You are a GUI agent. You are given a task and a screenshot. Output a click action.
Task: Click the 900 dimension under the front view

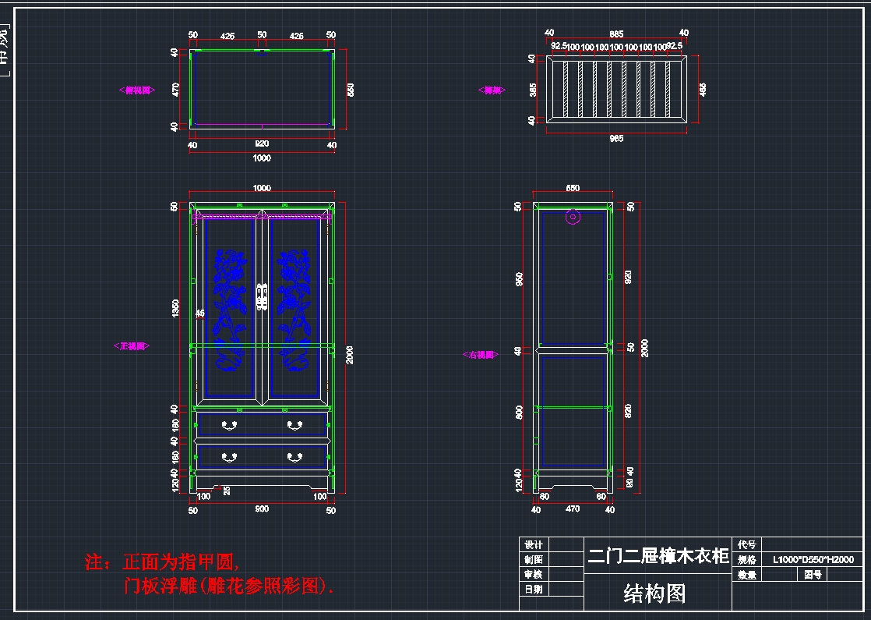262,508
